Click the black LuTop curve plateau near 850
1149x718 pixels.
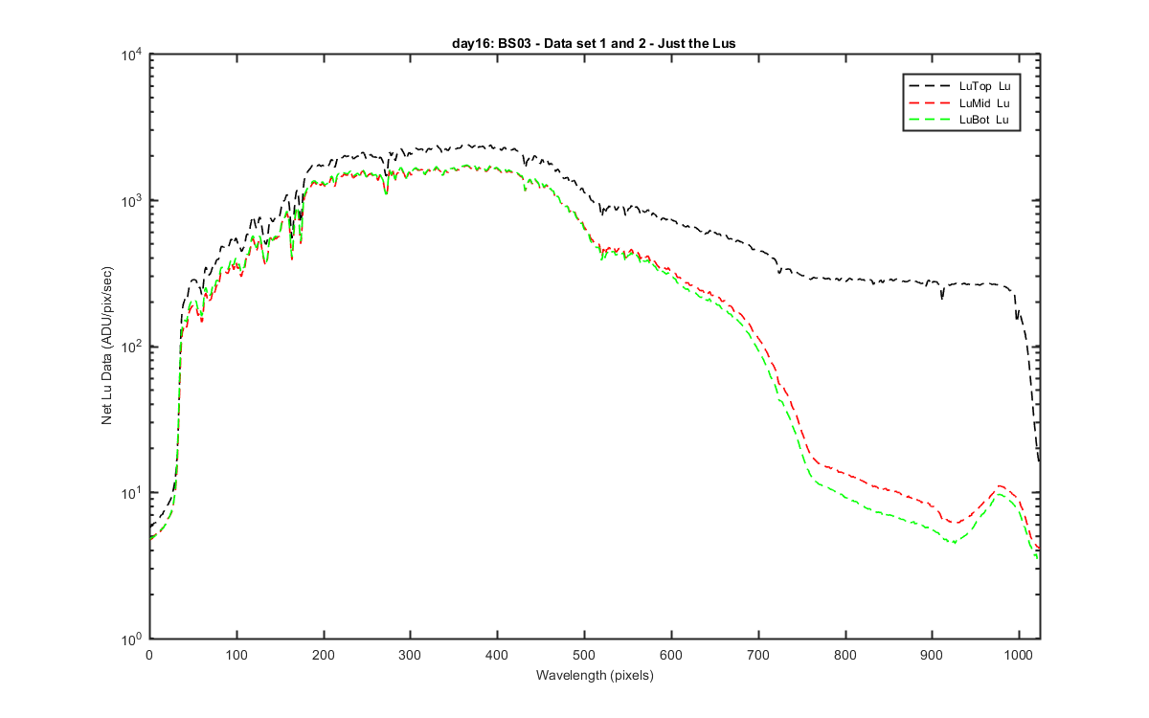890,280
